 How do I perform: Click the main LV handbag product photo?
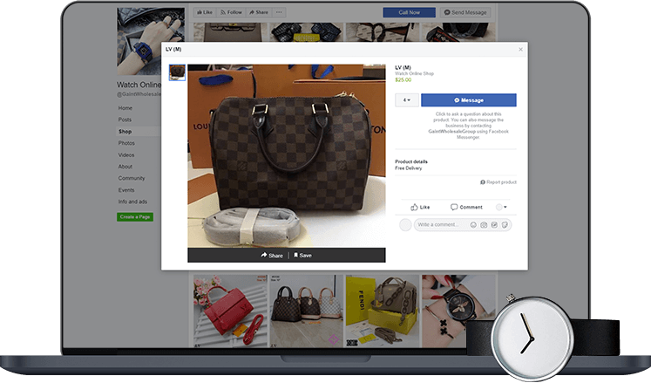287,156
